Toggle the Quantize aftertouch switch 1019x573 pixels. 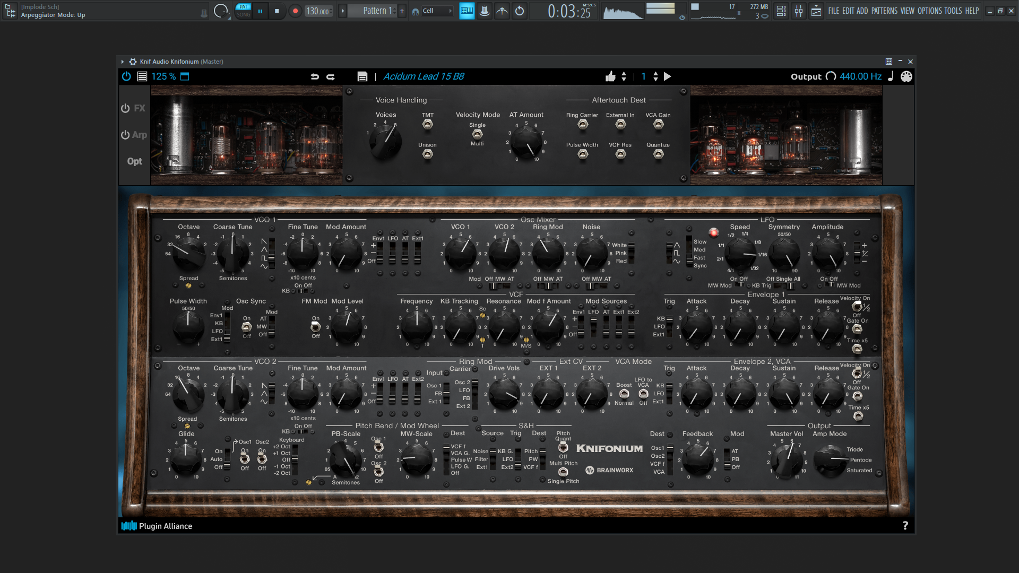[658, 154]
